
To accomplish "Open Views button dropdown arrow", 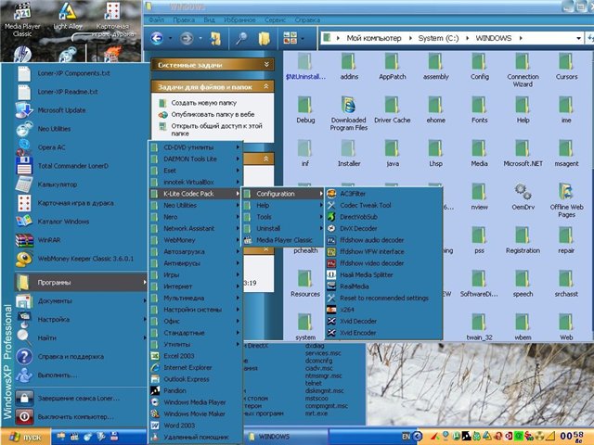I will tap(303, 38).
